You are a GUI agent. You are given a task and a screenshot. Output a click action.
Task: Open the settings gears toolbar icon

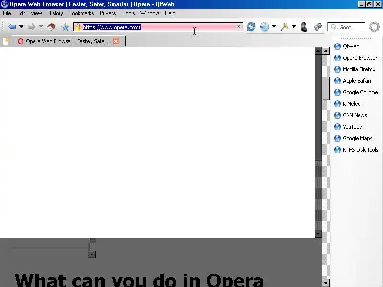(318, 27)
